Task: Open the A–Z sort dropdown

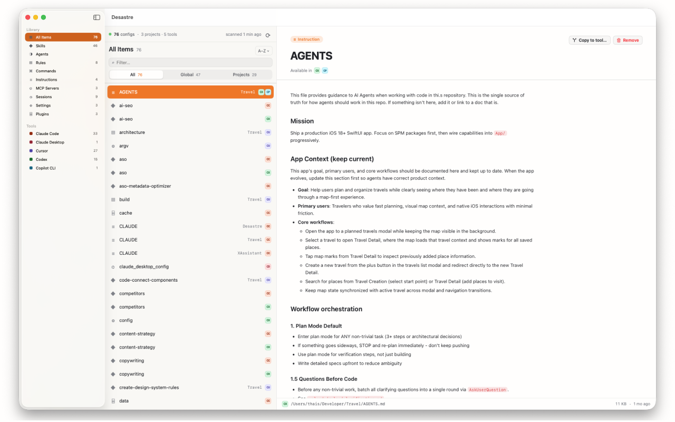Action: [x=263, y=51]
